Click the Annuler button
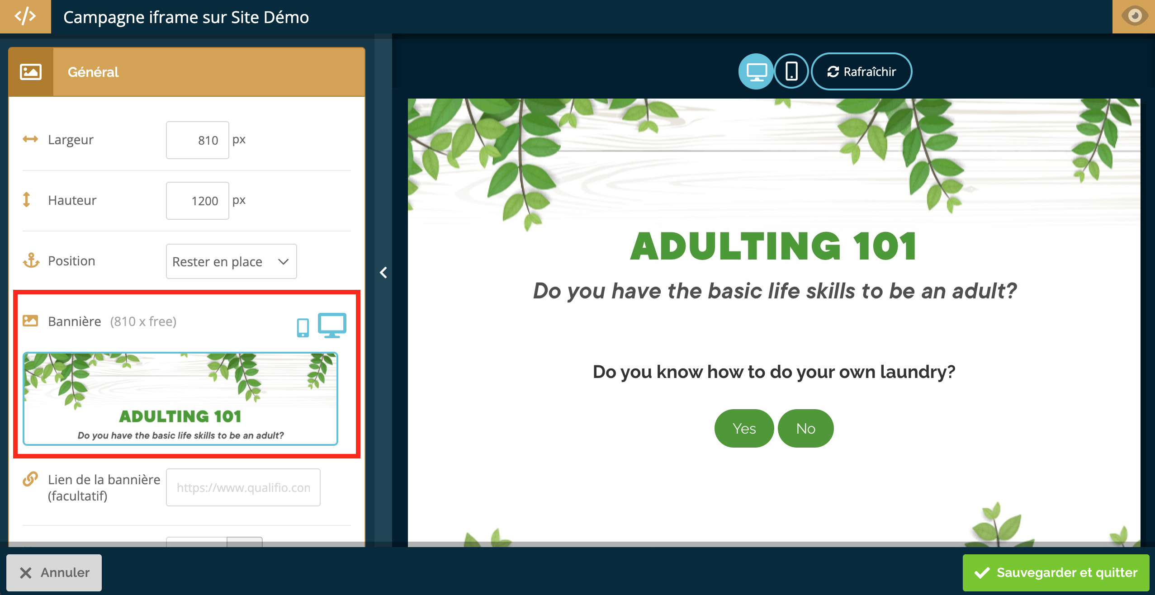The width and height of the screenshot is (1155, 595). coord(54,572)
